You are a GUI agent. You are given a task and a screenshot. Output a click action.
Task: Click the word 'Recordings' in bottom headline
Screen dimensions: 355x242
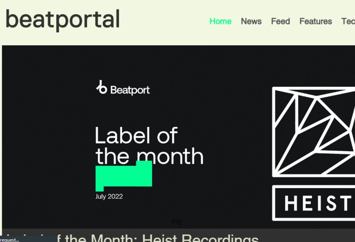point(220,238)
